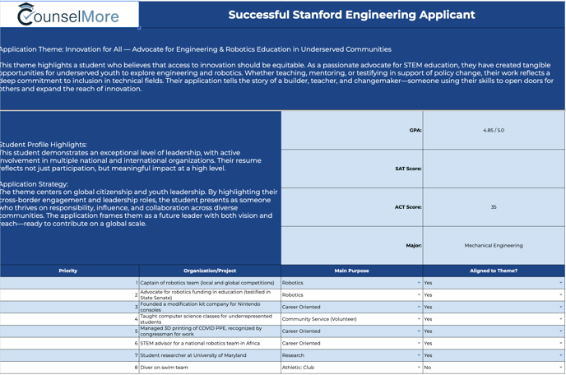Select 'Athletic: Club' purpose cell
Screen dimensions: 566x375
coord(351,368)
